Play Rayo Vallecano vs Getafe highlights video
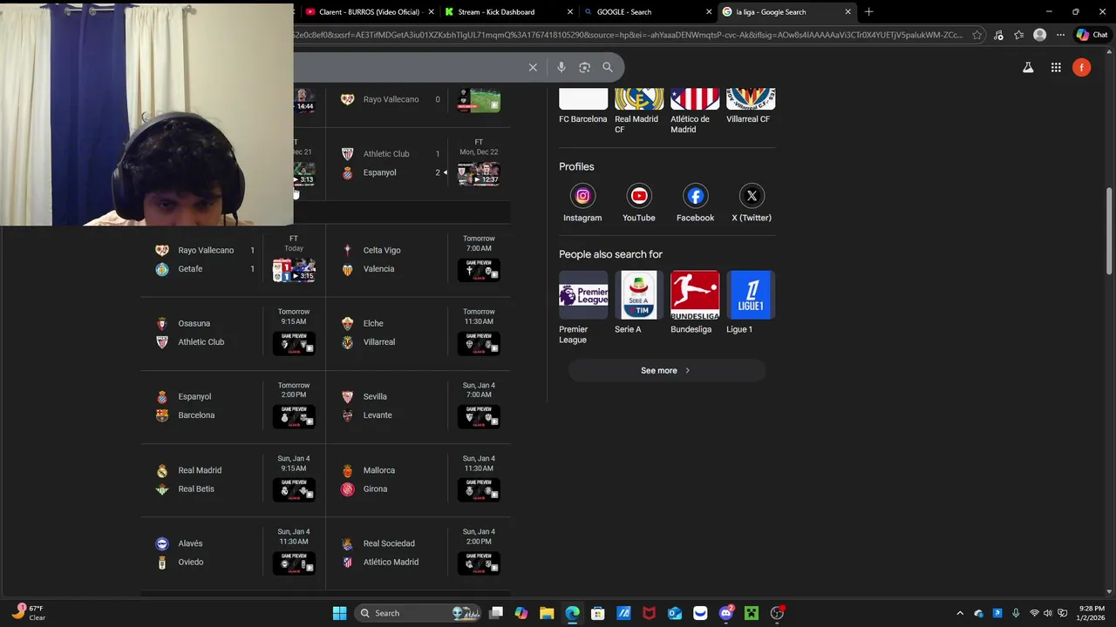Image resolution: width=1116 pixels, height=627 pixels. coord(294,270)
